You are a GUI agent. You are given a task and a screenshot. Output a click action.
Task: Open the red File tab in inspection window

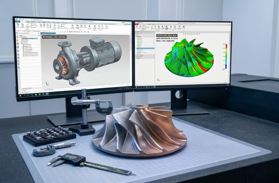click(137, 24)
